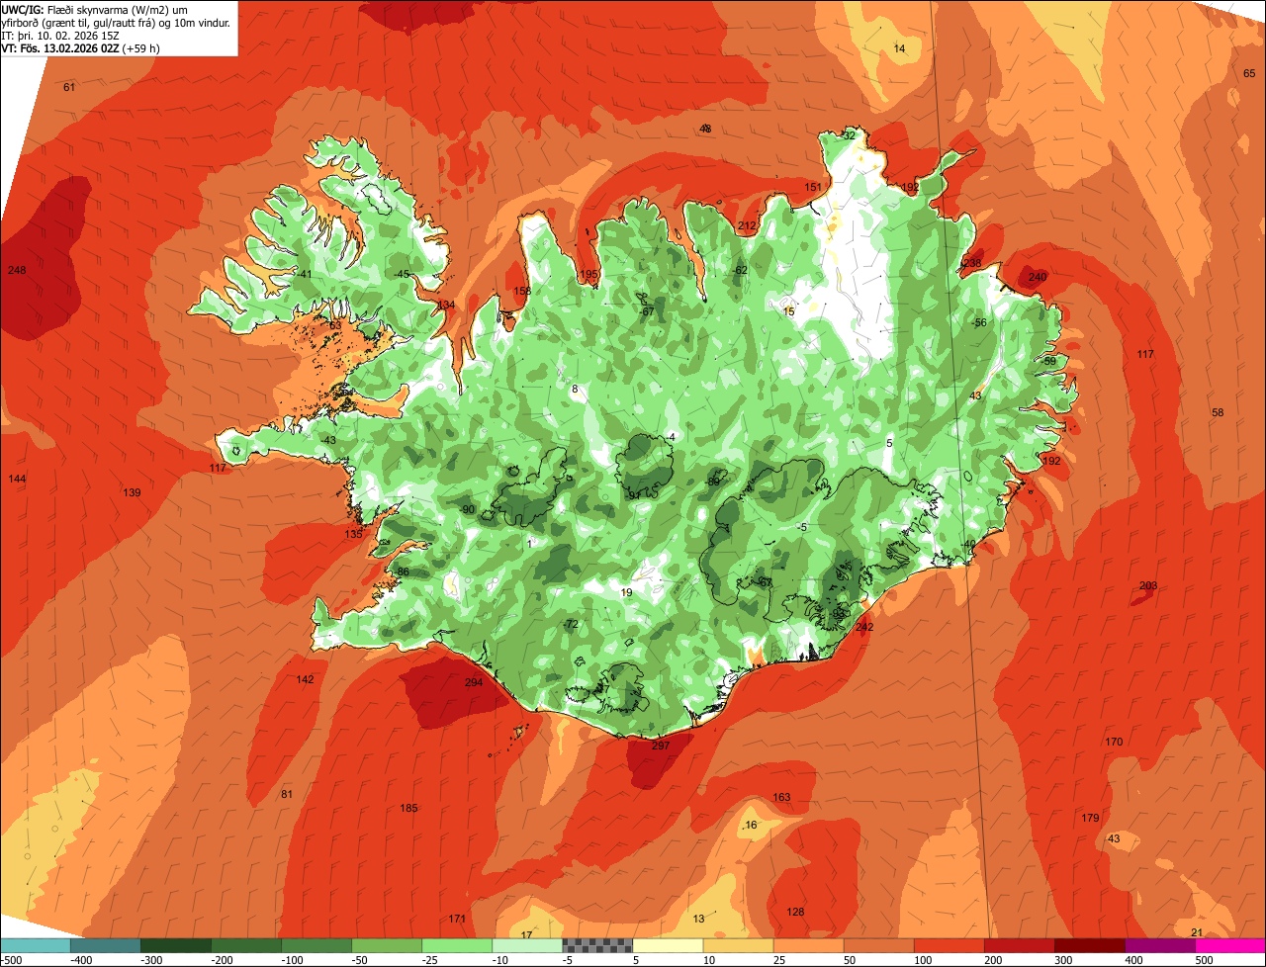The image size is (1266, 967).
Task: Click the map value -56 in eastern Iceland
Action: click(x=979, y=322)
